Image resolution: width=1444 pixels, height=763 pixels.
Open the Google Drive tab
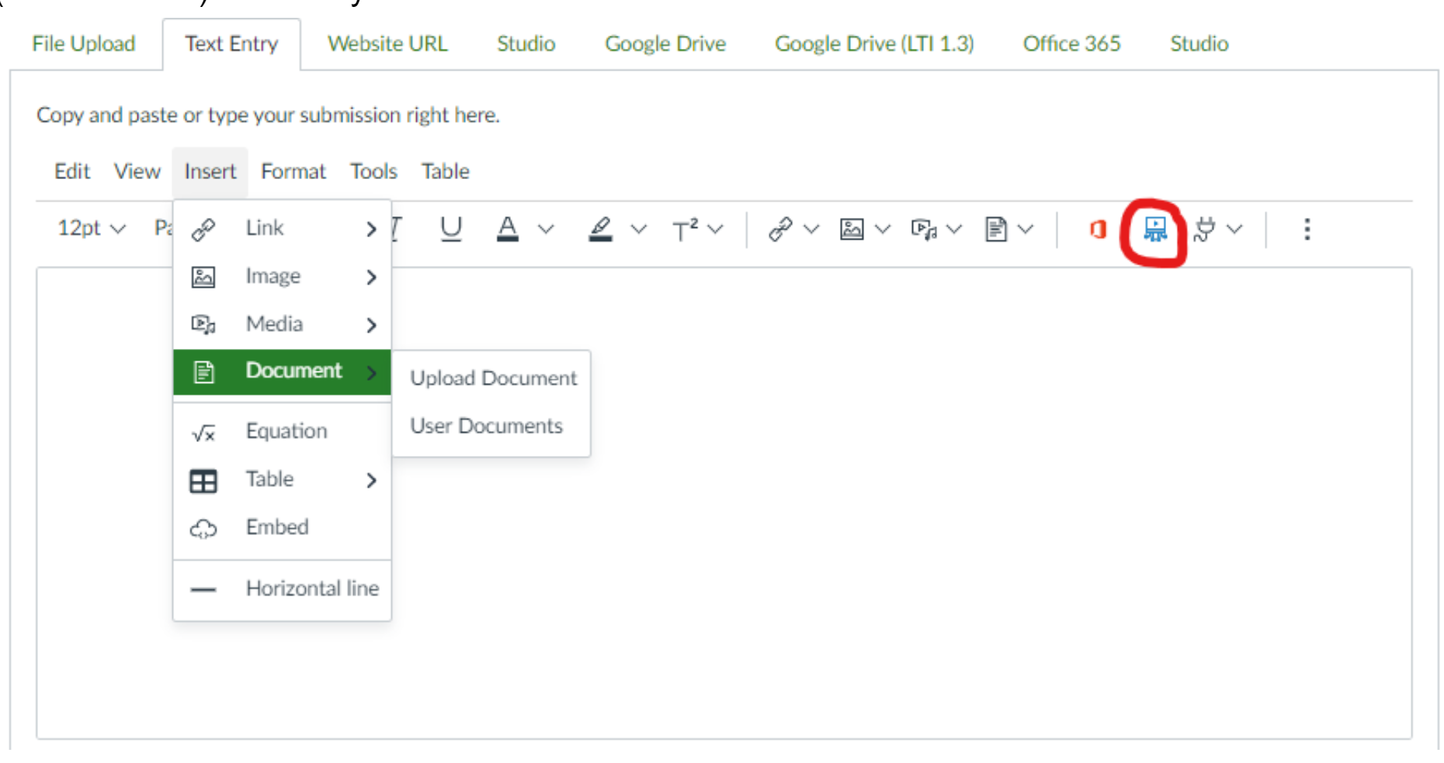665,43
